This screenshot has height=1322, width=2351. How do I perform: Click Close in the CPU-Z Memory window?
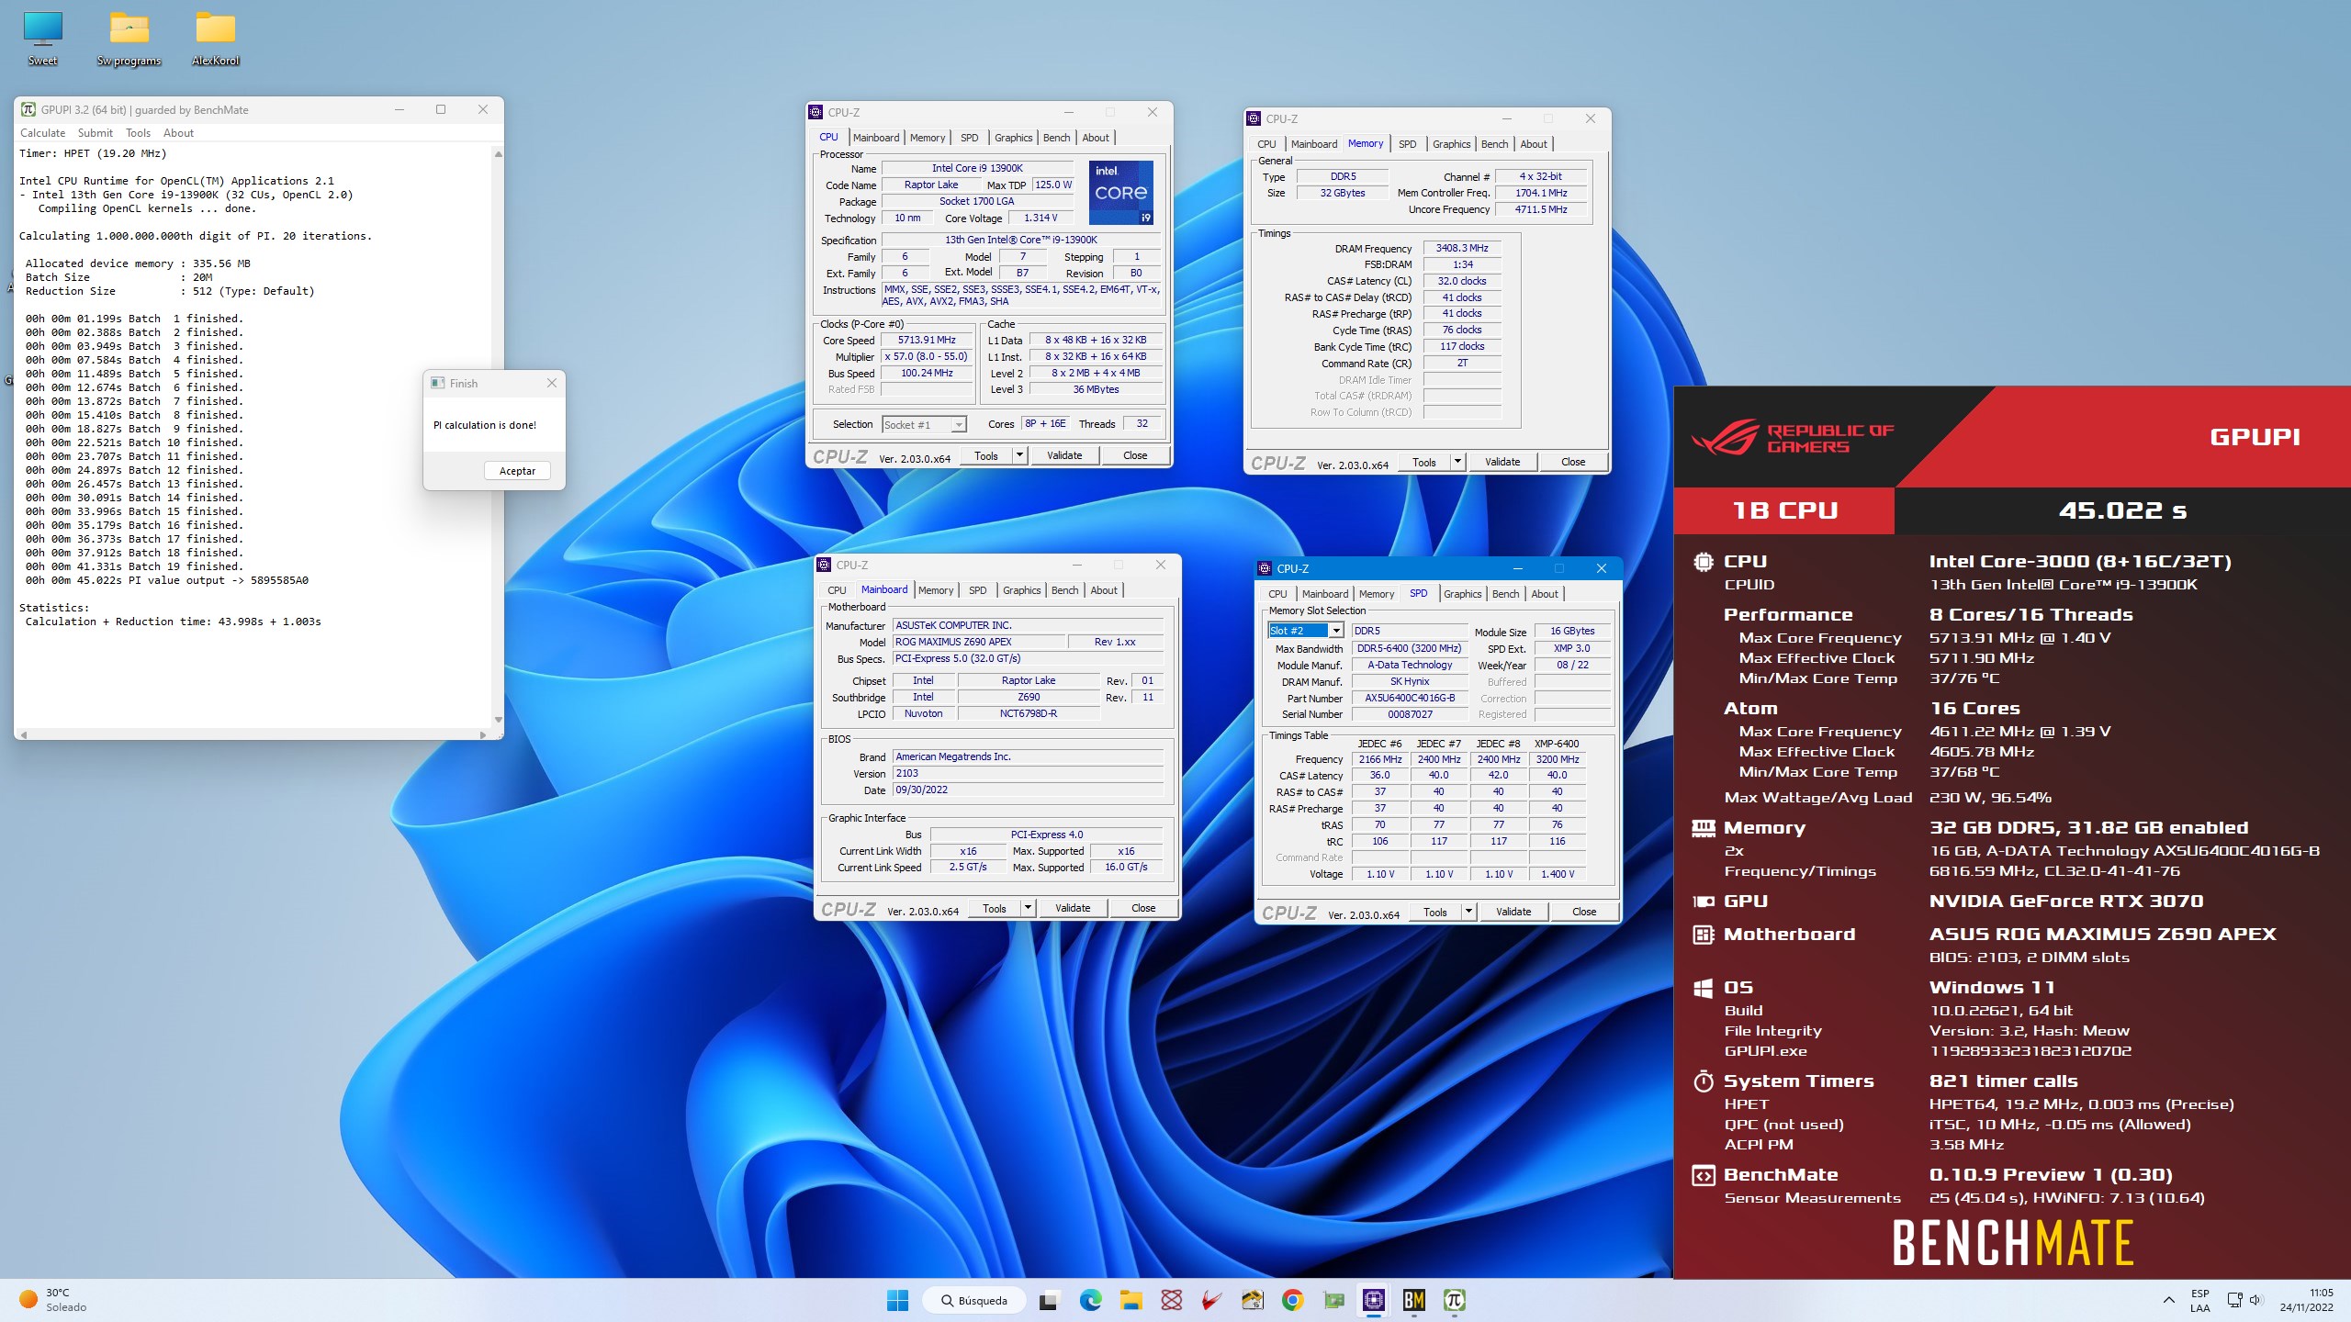1572,462
